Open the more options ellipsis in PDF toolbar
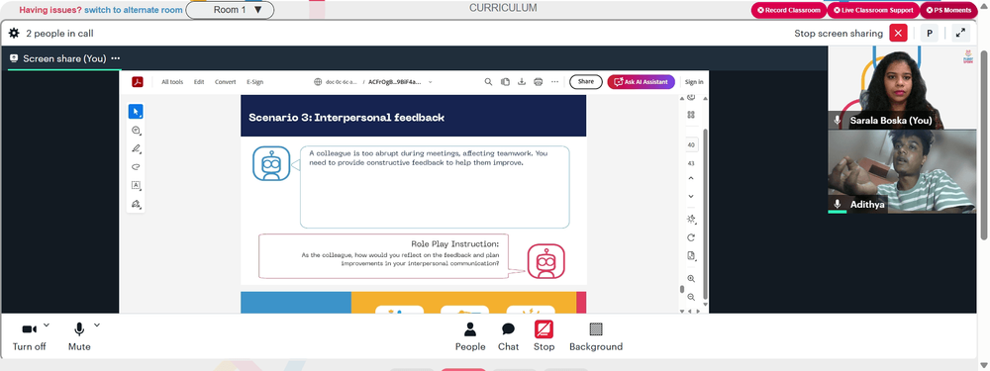Screen dimensions: 990x371 coord(554,82)
